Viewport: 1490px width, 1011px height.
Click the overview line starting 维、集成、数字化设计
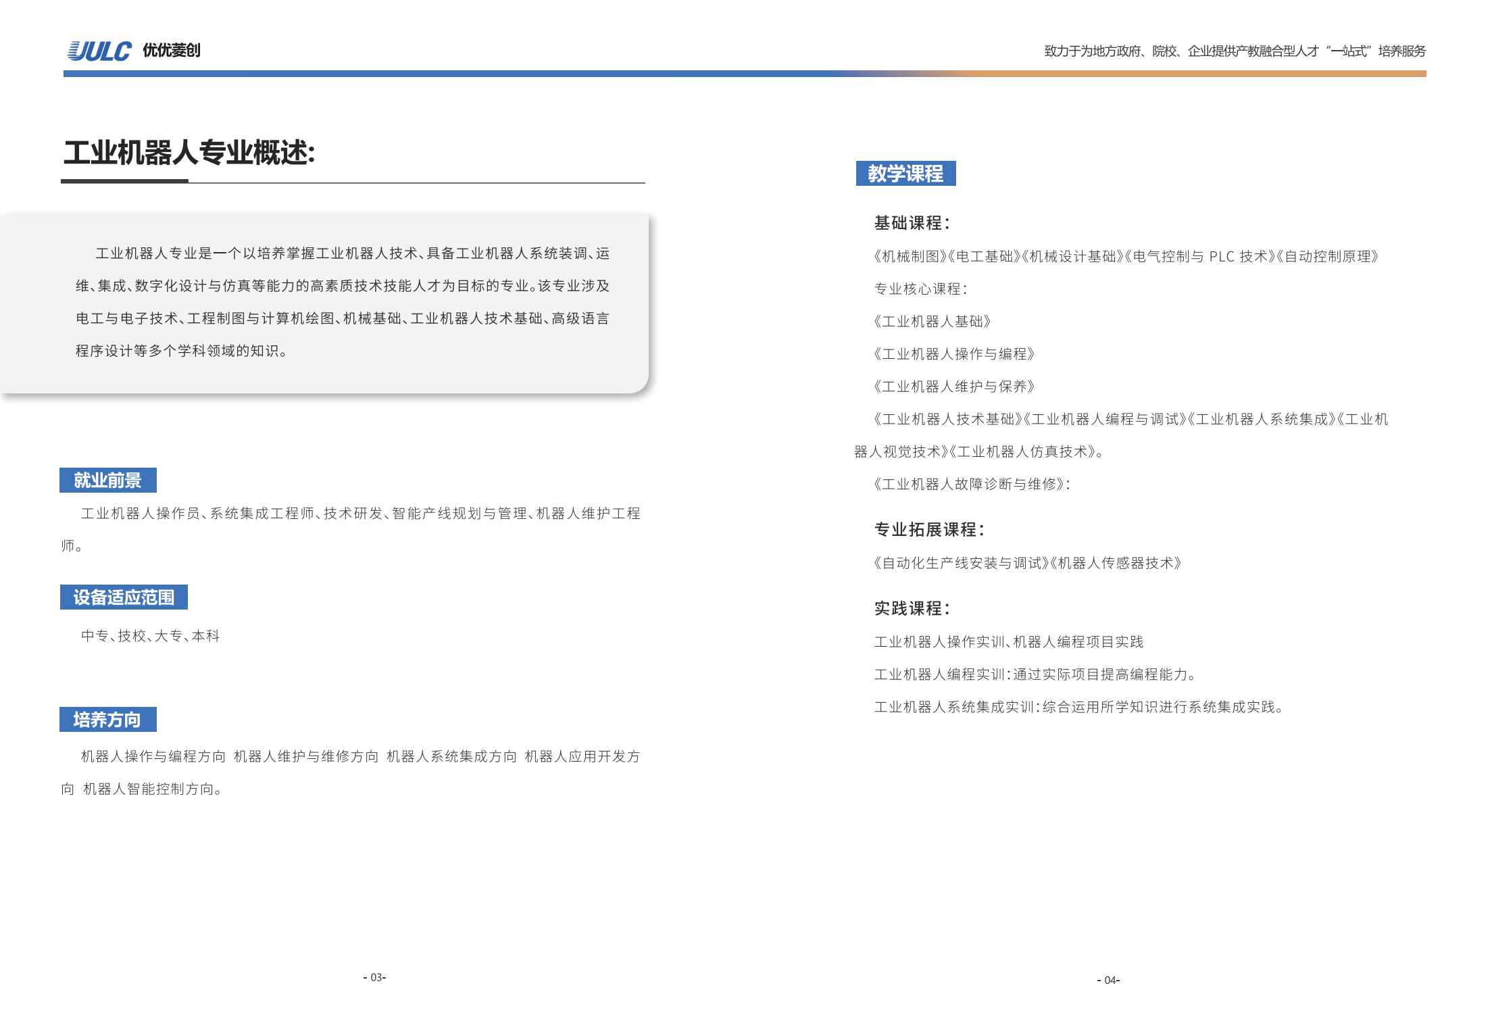coord(343,286)
